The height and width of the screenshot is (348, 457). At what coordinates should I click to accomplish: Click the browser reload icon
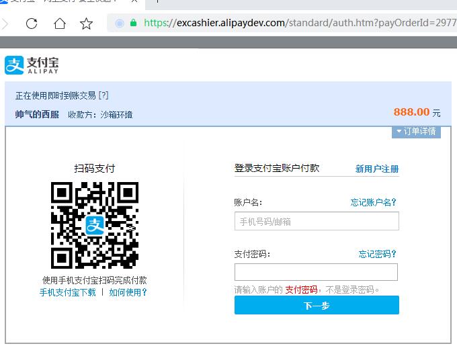(x=32, y=24)
